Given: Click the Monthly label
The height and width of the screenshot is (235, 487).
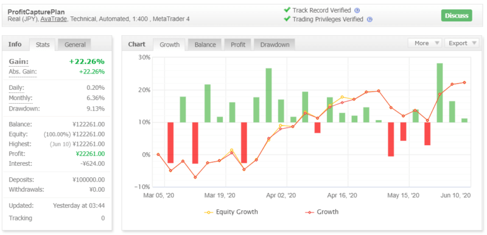Looking at the screenshot, I should [21, 98].
